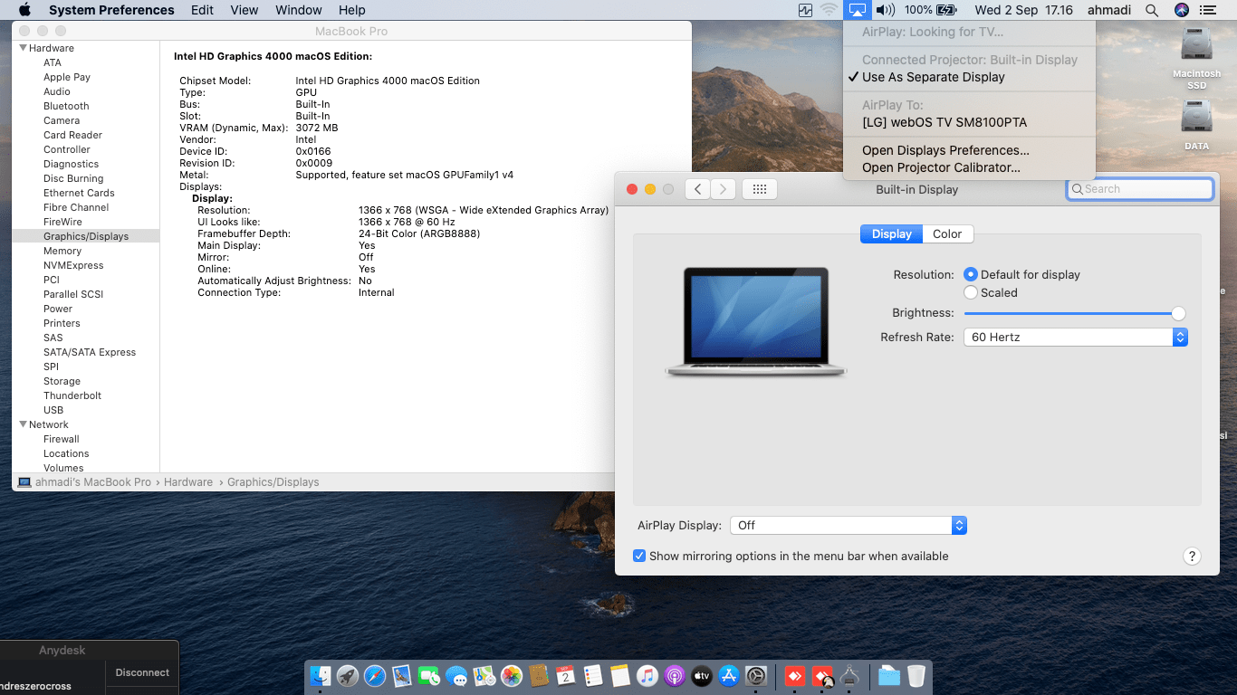Switch to the Color tab

pos(947,233)
